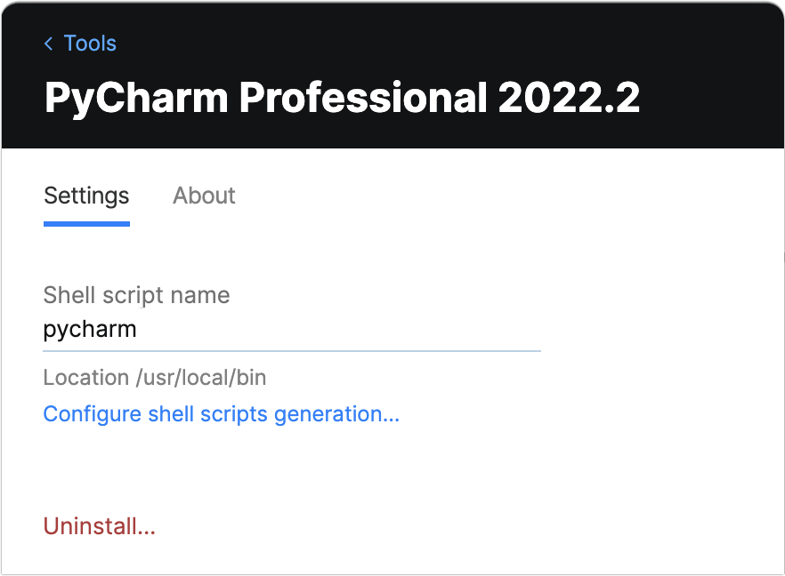This screenshot has height=576, width=785.
Task: Open About for PyCharm Professional 2022.2
Action: 204,196
